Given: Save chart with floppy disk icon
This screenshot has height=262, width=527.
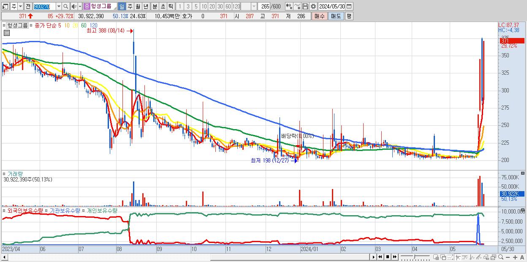Looking at the screenshot, I should [x=305, y=6].
